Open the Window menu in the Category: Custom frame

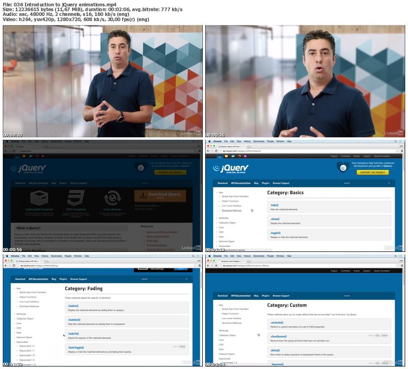tap(280, 256)
